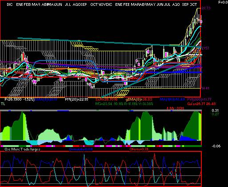Click the -0.06 oscillator scale value
228x187 pixels.
click(216, 146)
